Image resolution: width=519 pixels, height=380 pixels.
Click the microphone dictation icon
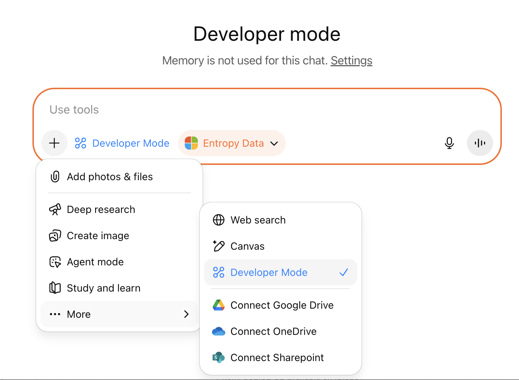pyautogui.click(x=449, y=143)
